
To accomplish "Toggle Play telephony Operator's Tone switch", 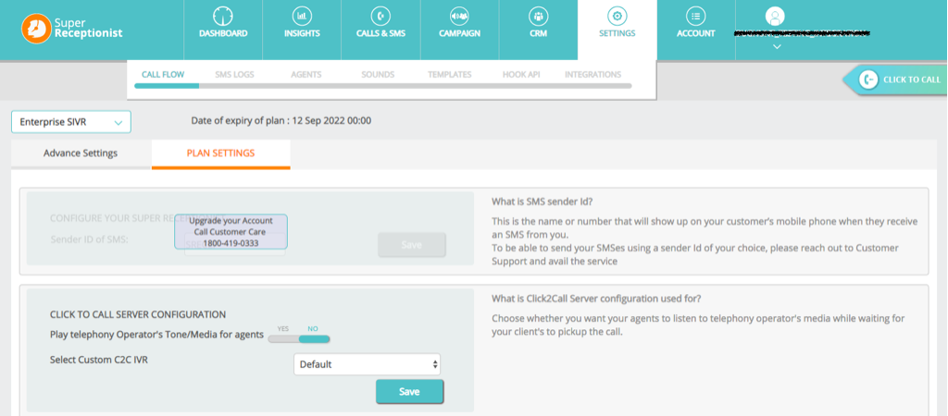I will (x=299, y=338).
